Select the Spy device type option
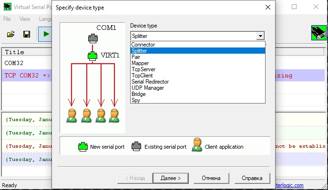This screenshot has width=328, height=190. tap(135, 100)
